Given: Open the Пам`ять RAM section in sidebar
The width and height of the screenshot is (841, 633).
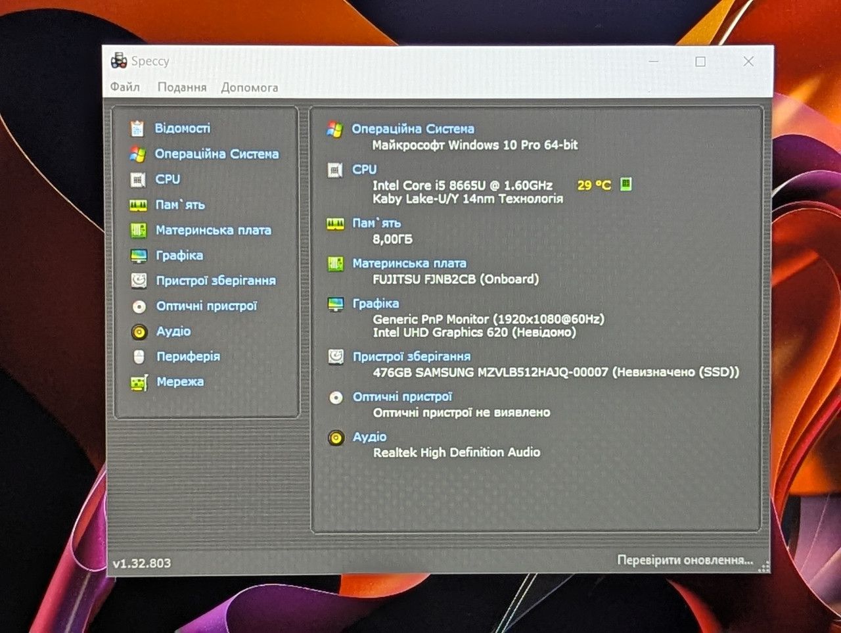Looking at the screenshot, I should [179, 204].
